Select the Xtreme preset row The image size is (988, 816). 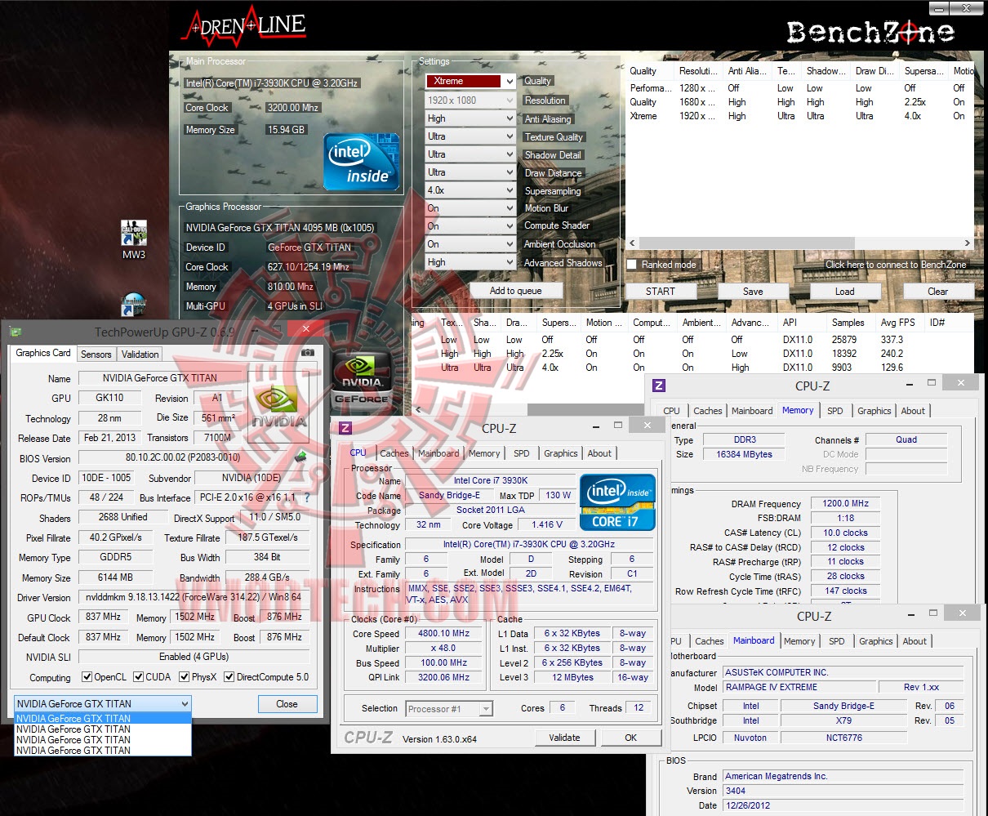pos(799,116)
